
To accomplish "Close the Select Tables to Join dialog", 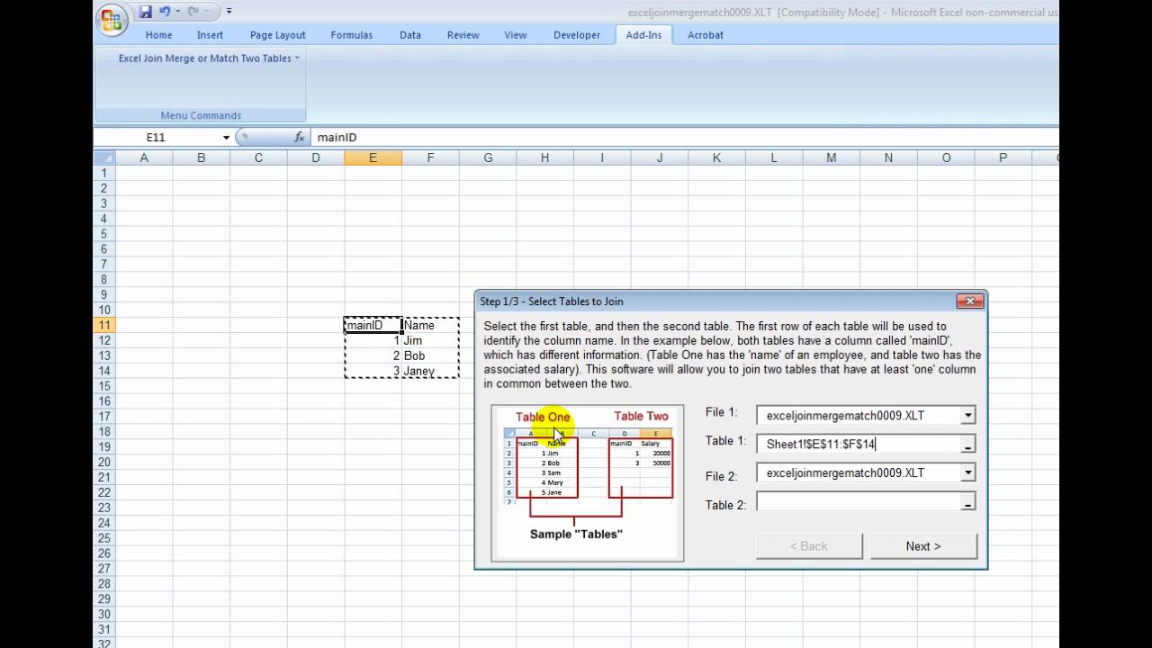I will (969, 301).
